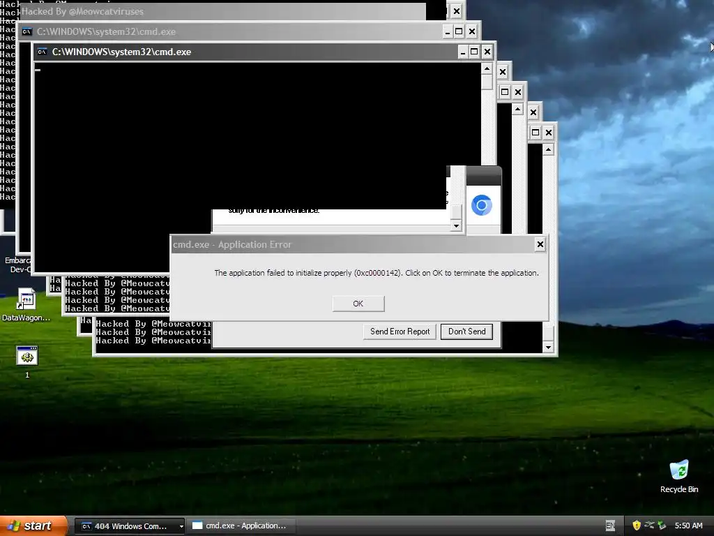Click the scroll thumb in the error report text box
This screenshot has width=714, height=536.
coord(456,212)
